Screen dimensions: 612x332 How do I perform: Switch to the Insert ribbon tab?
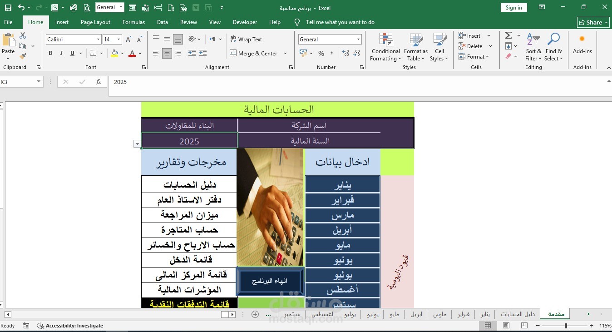[x=62, y=22]
